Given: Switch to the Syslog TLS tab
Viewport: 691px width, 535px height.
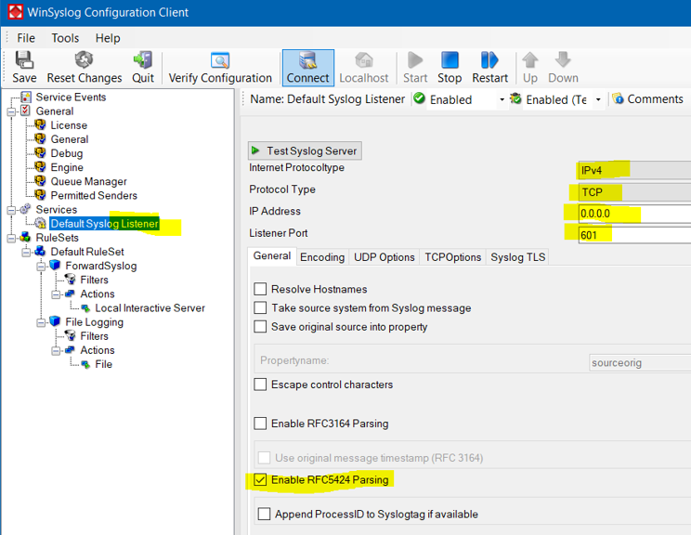Looking at the screenshot, I should click(x=518, y=257).
